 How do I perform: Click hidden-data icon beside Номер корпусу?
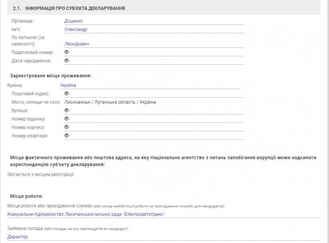tap(67, 127)
